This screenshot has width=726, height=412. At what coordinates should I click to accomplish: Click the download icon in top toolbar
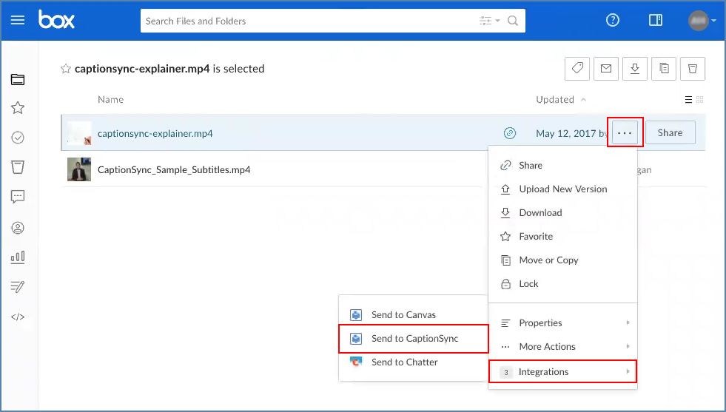[634, 69]
